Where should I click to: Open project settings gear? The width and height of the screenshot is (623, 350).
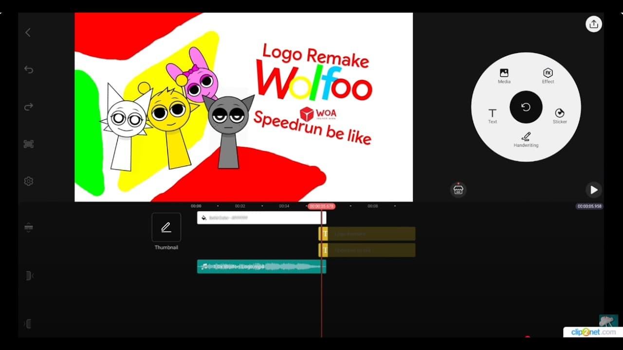click(29, 181)
